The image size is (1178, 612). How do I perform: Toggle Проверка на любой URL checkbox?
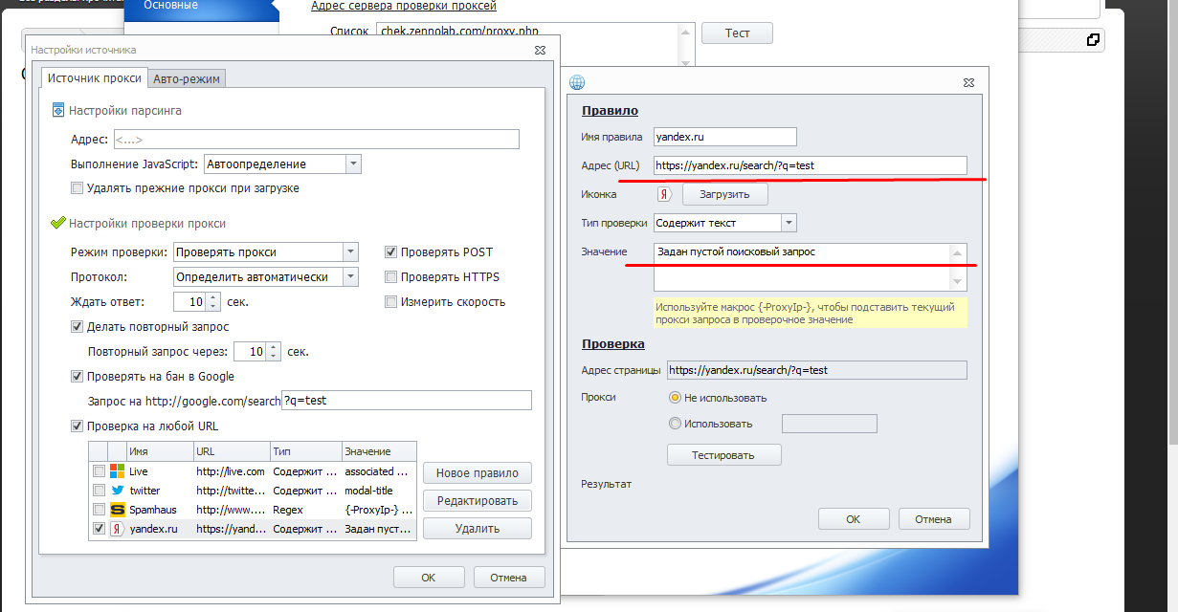(x=77, y=426)
